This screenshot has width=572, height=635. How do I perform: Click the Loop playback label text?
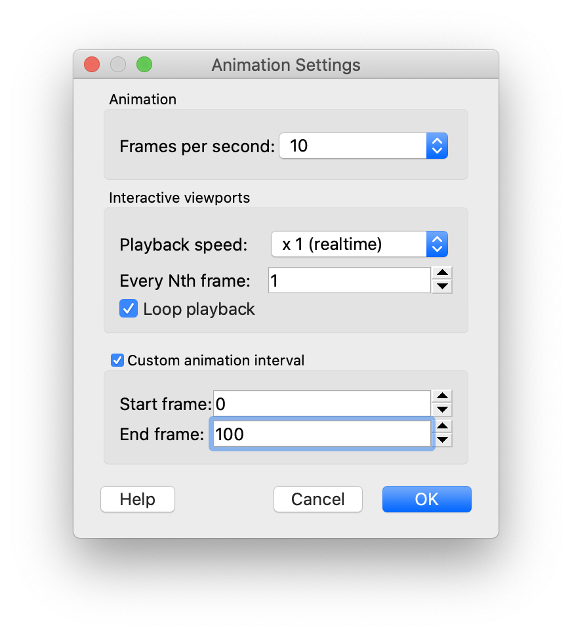tap(199, 309)
